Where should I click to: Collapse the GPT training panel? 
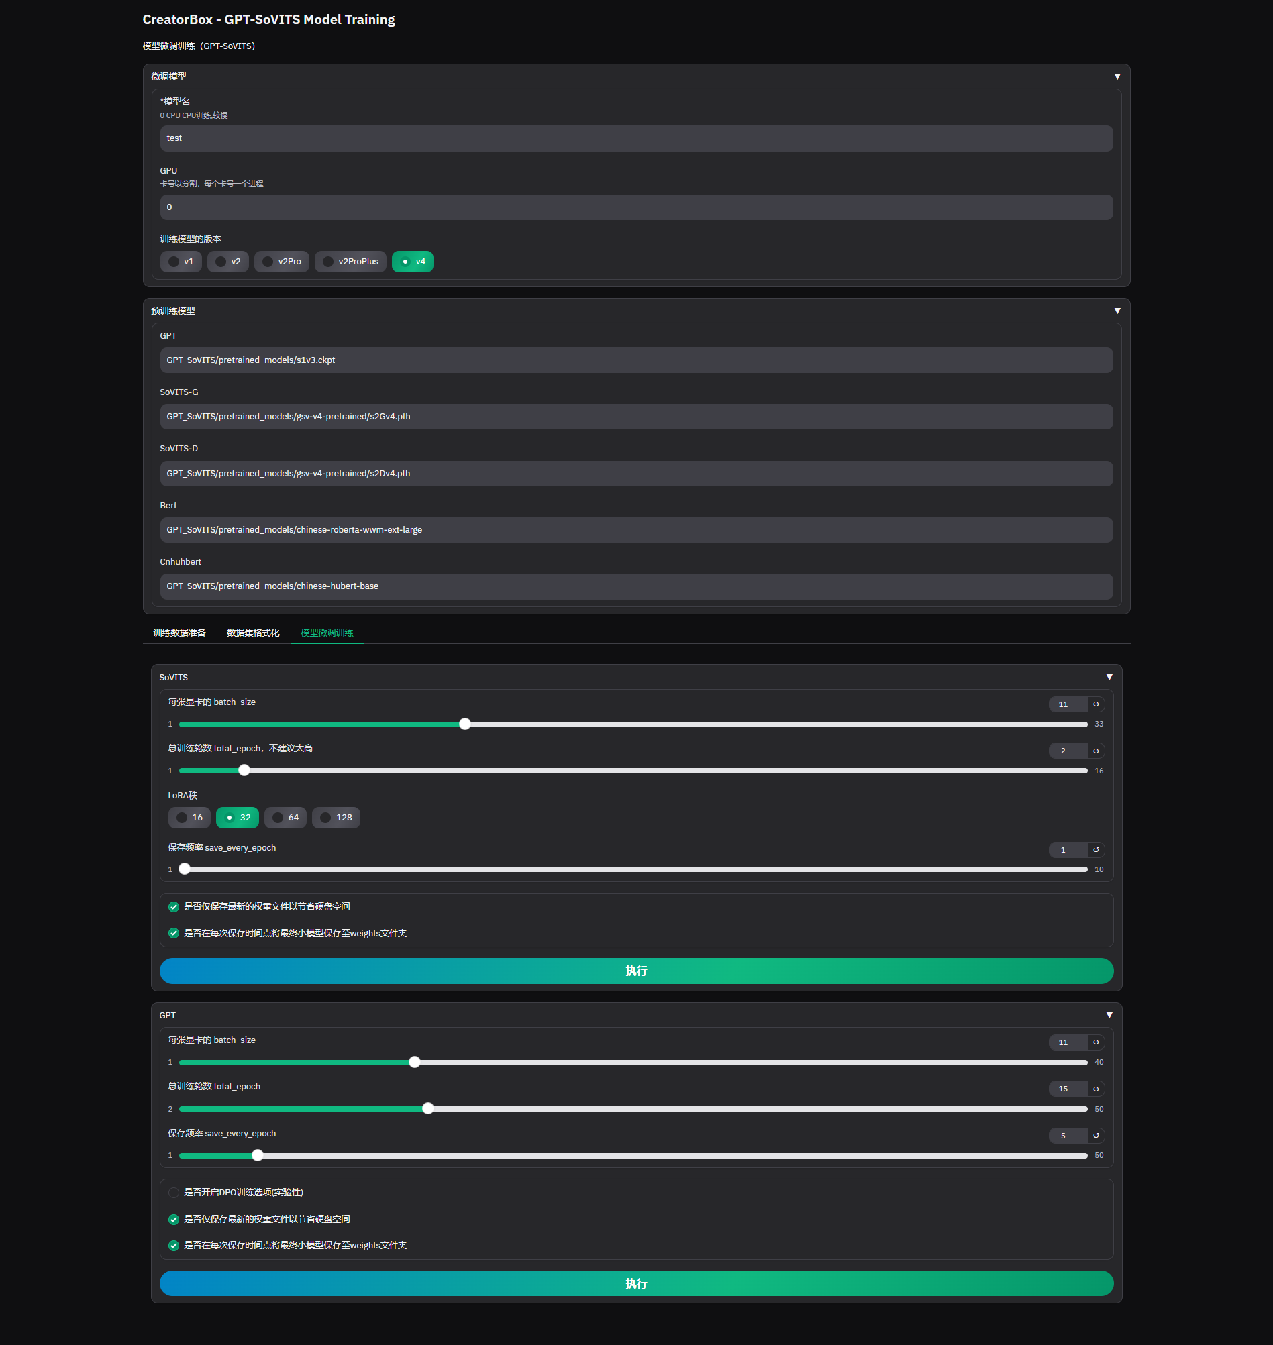(x=1109, y=1015)
